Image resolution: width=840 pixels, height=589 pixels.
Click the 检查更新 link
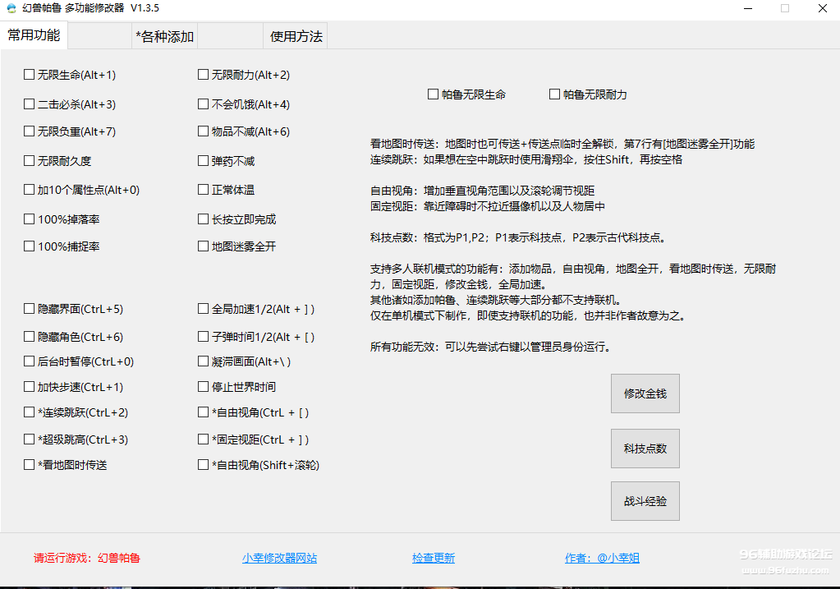434,559
